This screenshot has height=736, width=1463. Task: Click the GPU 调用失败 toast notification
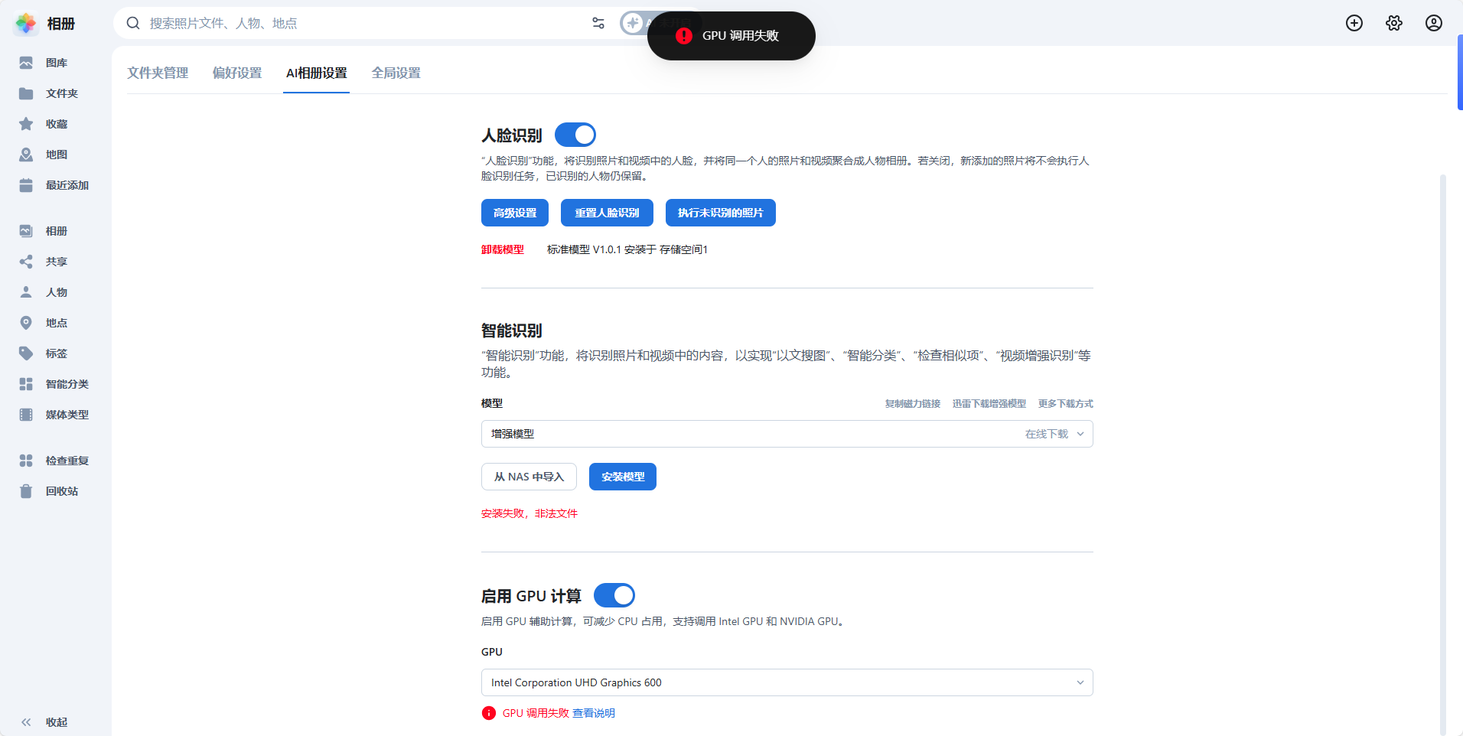tap(731, 36)
